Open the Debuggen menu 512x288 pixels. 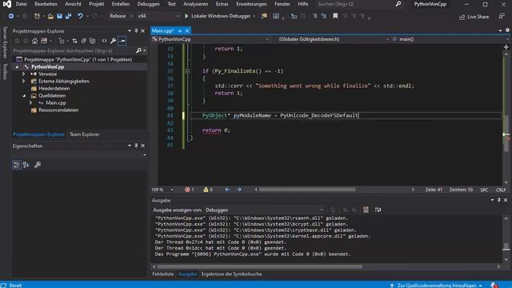tap(148, 4)
